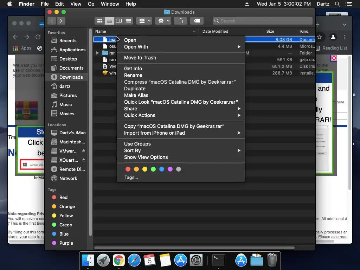Sort list by Date Modified column
The width and height of the screenshot is (360, 270).
coord(230,31)
